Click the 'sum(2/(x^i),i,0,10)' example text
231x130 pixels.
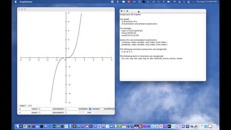130,35
